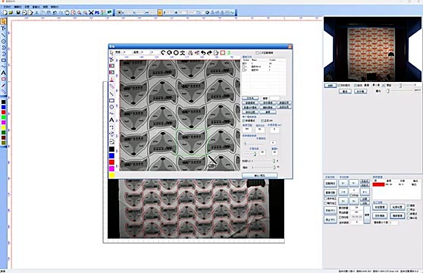Click the PS icon in main toolbar

tap(97, 12)
